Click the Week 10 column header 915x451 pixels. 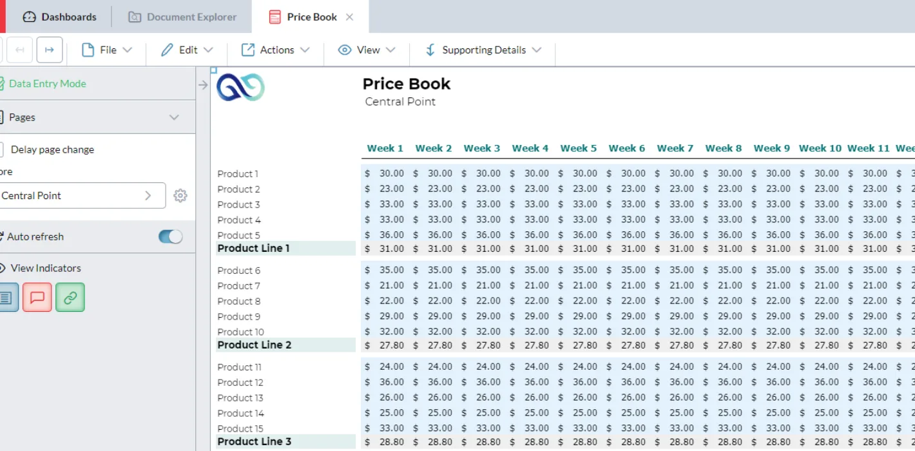tap(820, 148)
